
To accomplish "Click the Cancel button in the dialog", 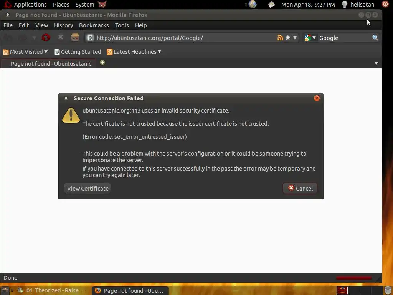I will 300,188.
